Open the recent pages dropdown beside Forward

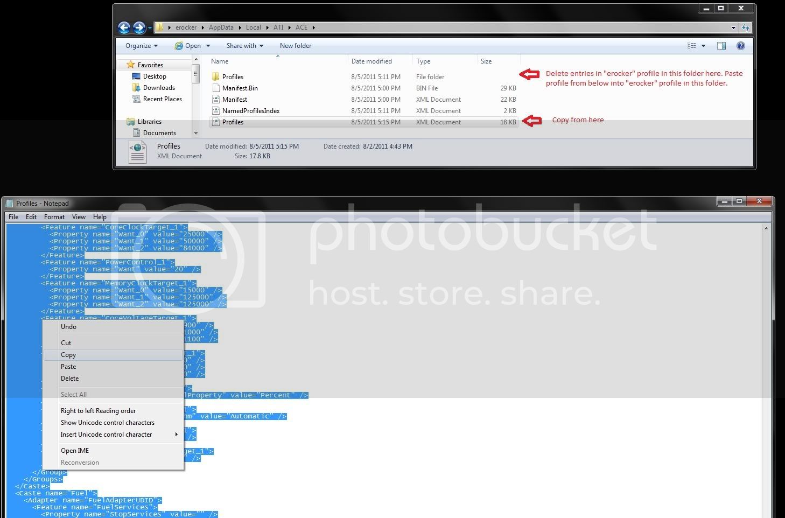pos(150,28)
